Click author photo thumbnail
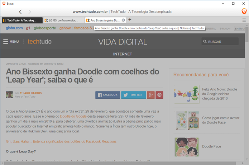The image size is (249, 165). pos(9,95)
